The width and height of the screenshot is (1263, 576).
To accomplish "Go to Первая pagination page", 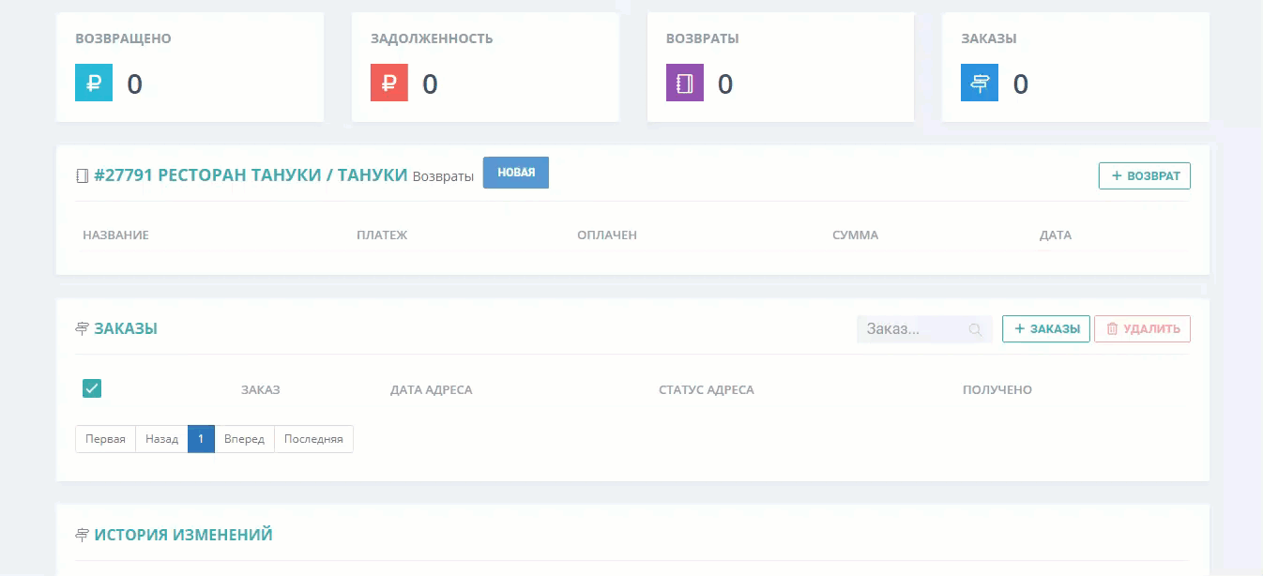I will pos(105,439).
